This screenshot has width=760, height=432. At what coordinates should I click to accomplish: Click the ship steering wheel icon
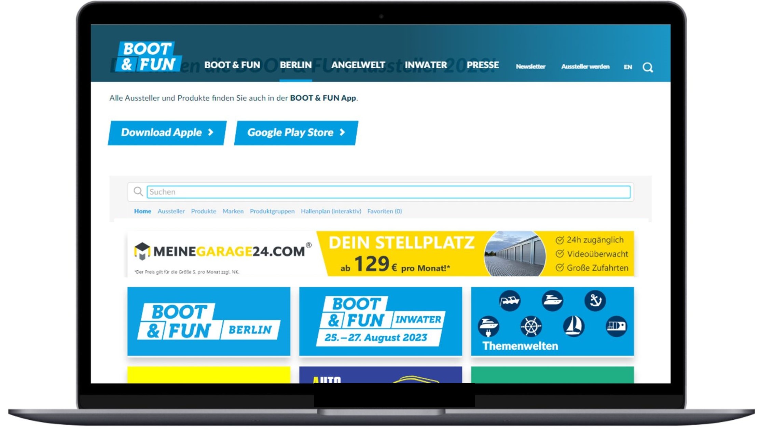(x=531, y=326)
